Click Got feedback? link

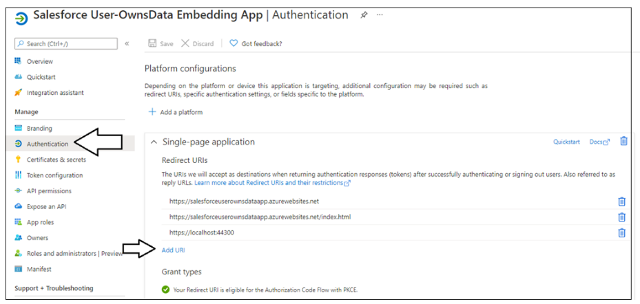coord(256,43)
